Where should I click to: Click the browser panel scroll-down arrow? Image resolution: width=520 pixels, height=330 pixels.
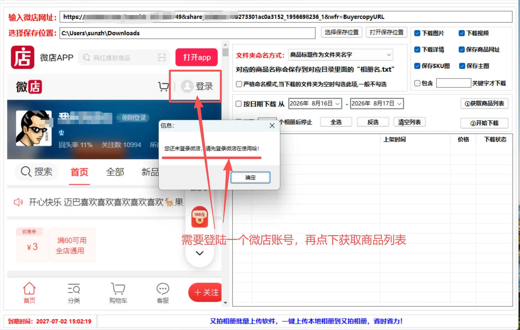point(226,303)
